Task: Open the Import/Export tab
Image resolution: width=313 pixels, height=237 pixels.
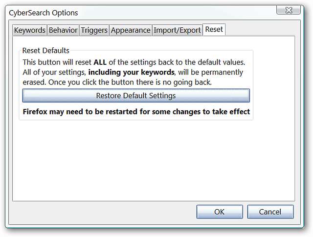Action: [x=177, y=30]
